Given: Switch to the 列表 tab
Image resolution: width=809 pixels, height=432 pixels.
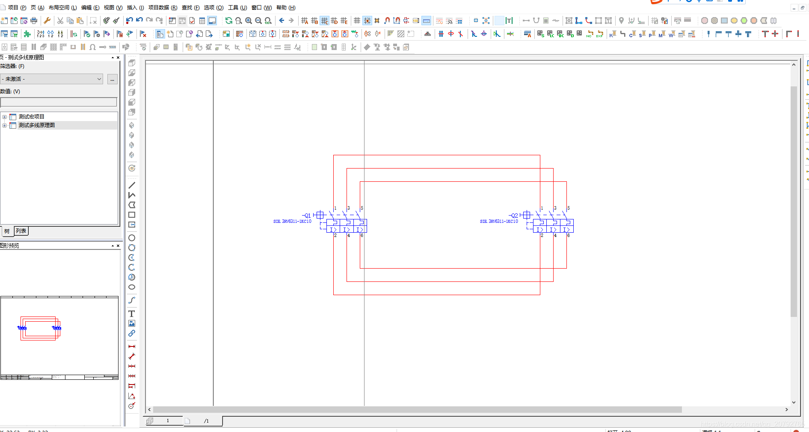Looking at the screenshot, I should click(x=21, y=231).
